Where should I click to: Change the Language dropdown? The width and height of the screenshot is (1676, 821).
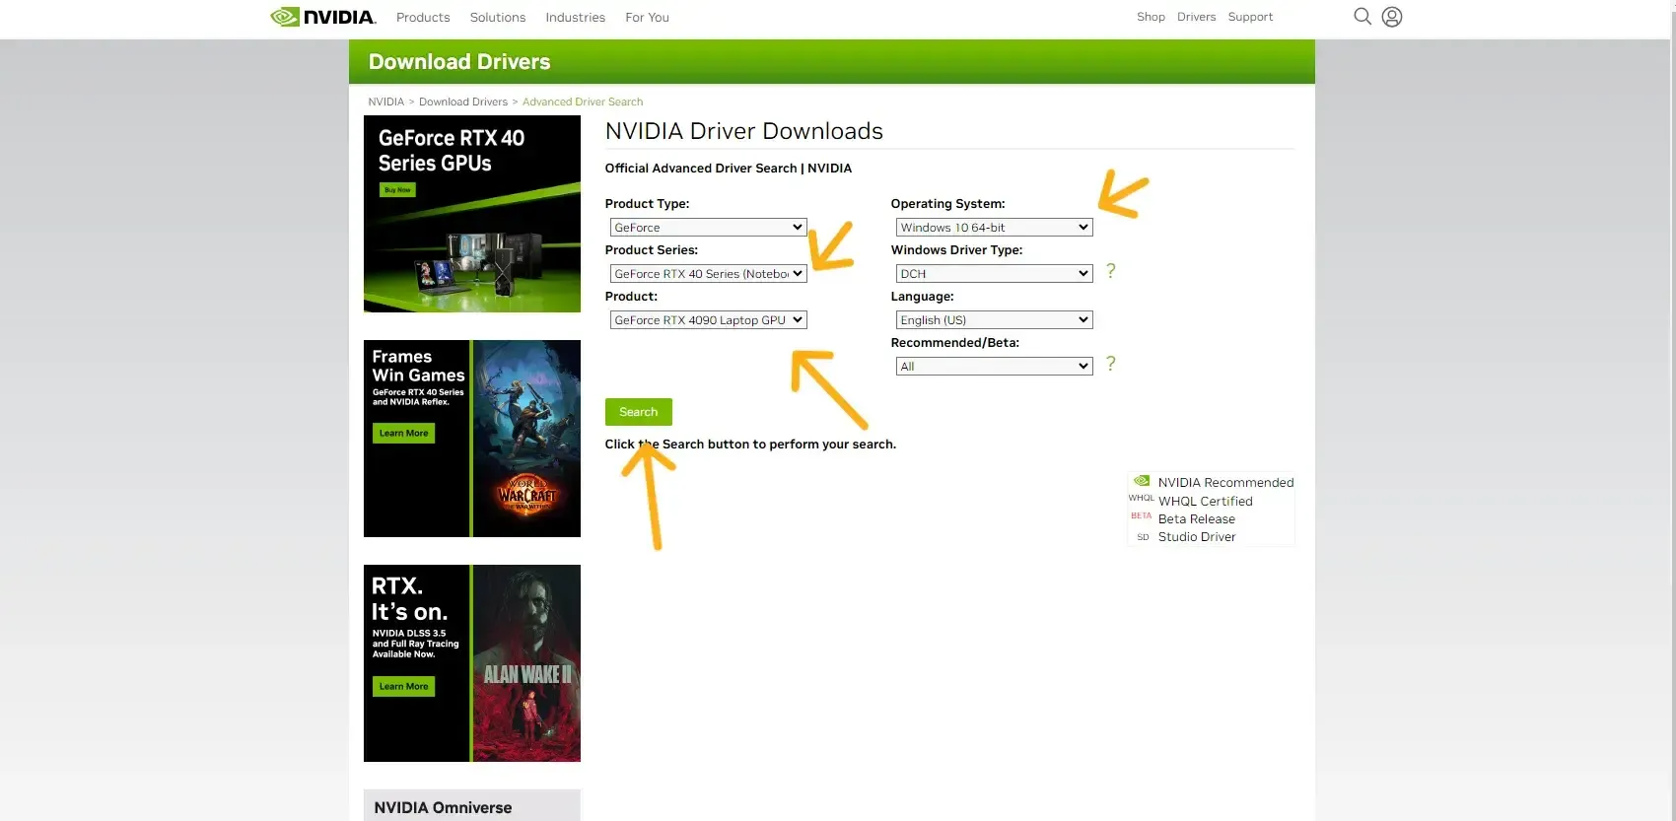pos(994,320)
